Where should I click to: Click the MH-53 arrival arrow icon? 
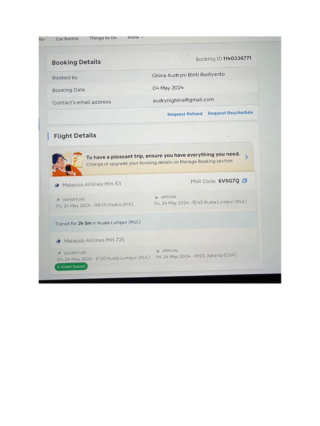[x=156, y=197]
